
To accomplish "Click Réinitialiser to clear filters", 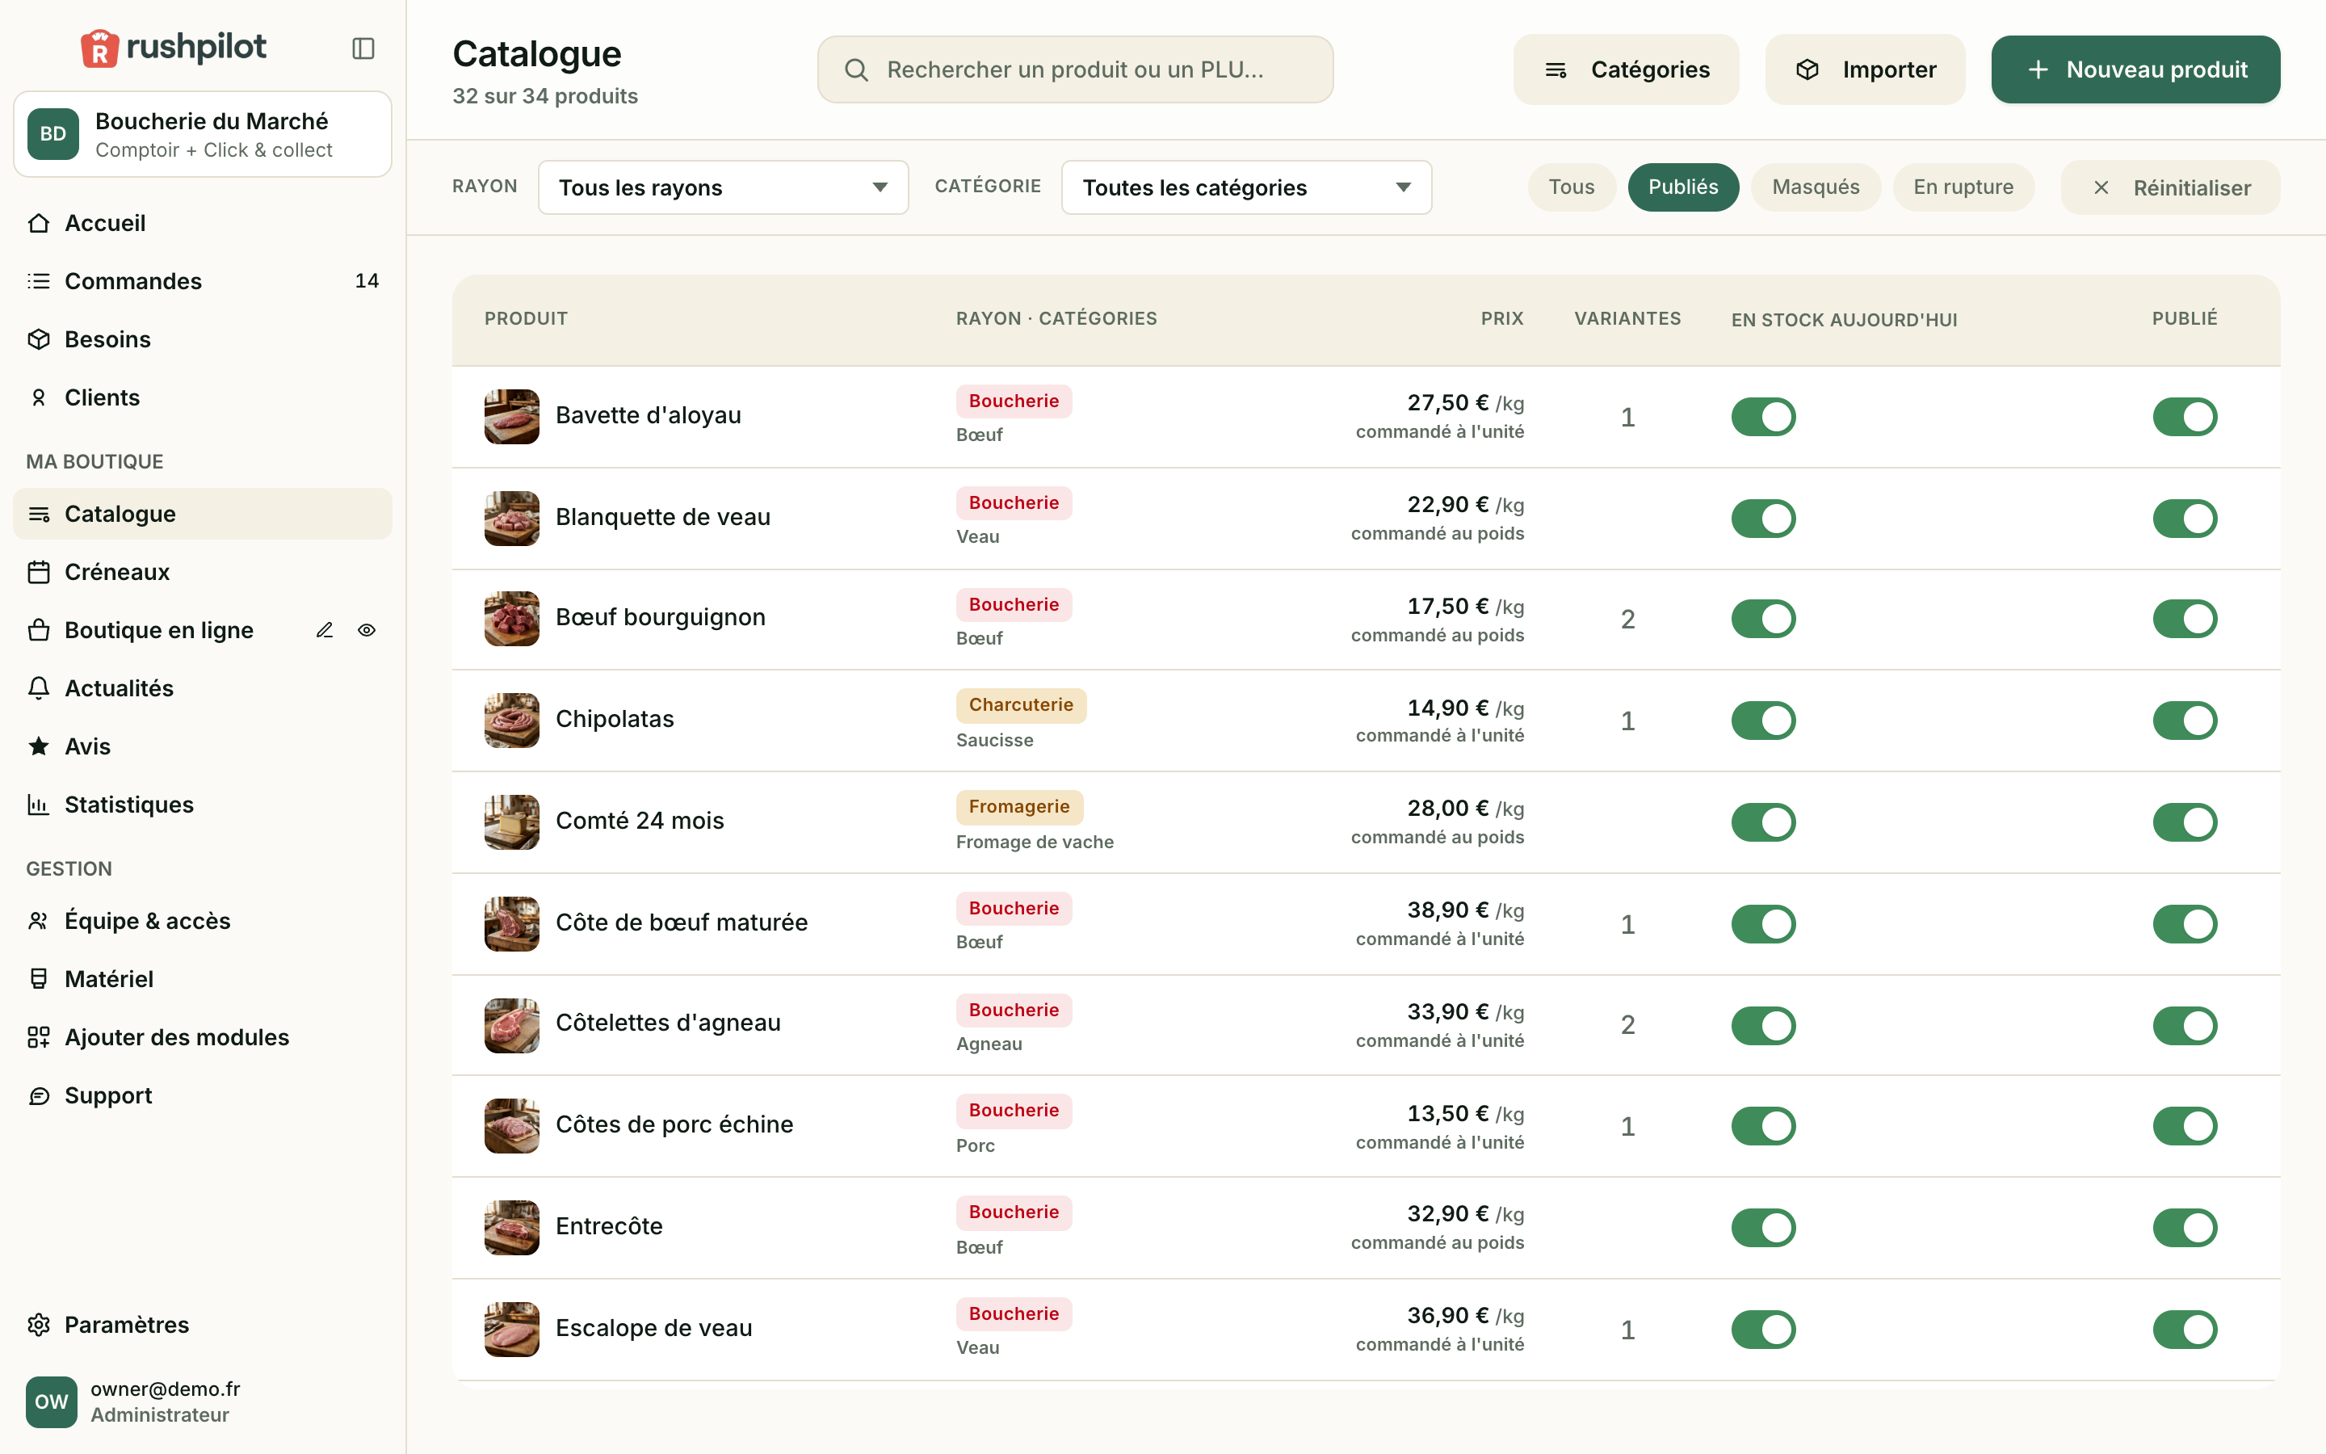I will tap(2169, 187).
